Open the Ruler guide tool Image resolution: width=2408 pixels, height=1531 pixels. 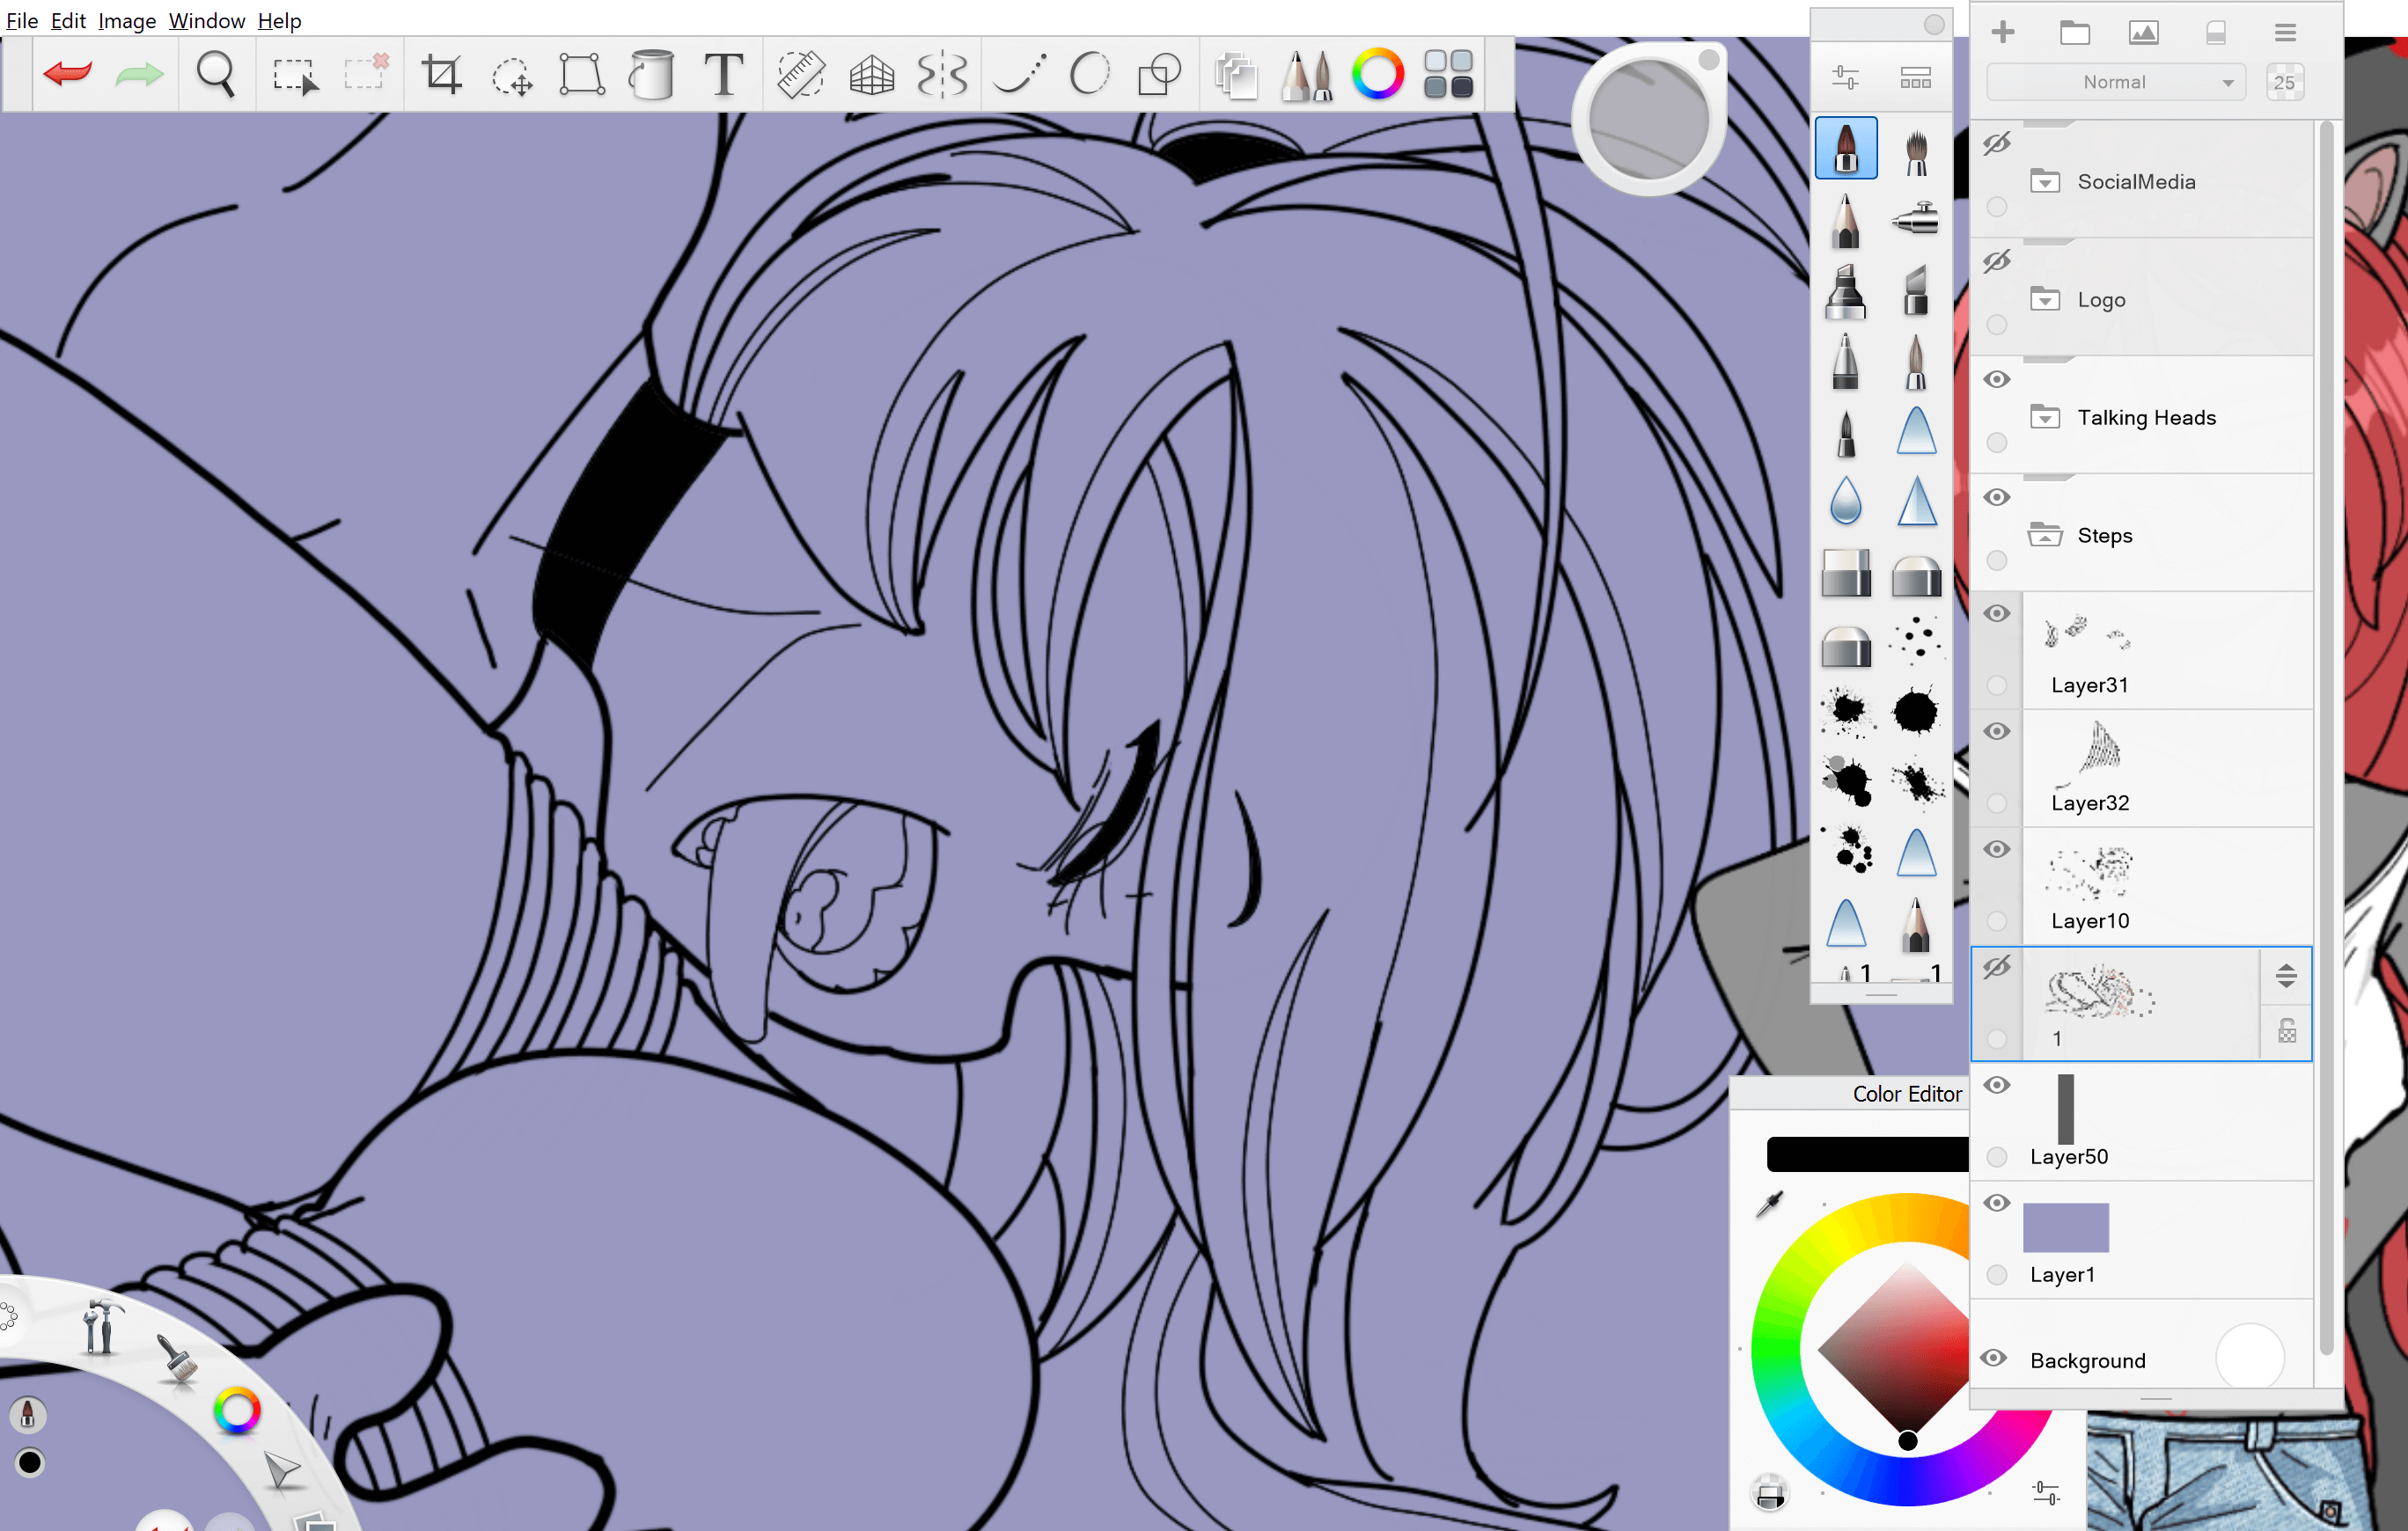click(801, 74)
